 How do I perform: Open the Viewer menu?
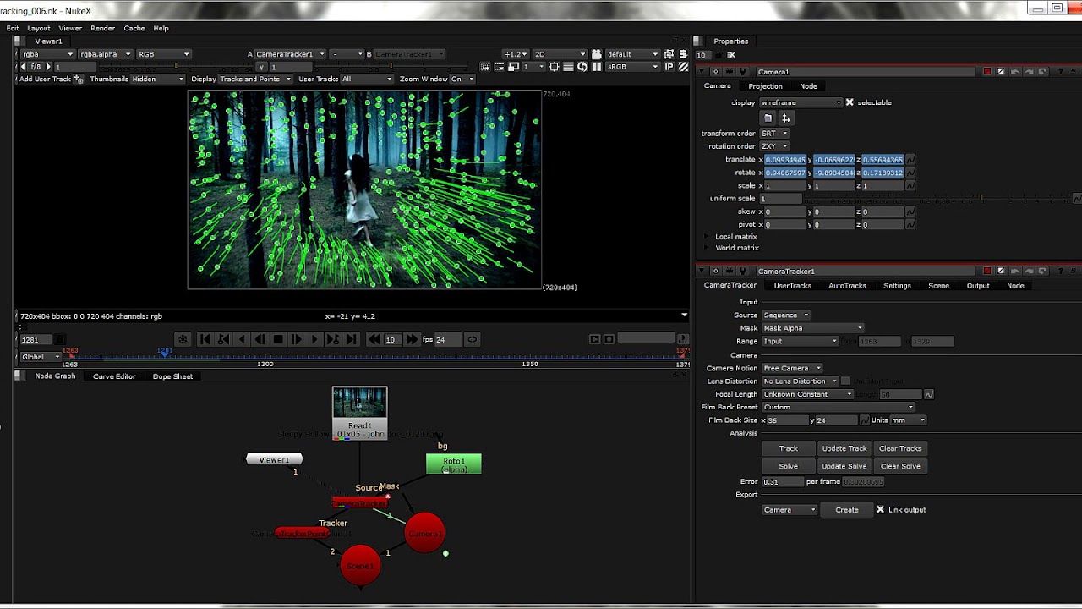coord(70,28)
